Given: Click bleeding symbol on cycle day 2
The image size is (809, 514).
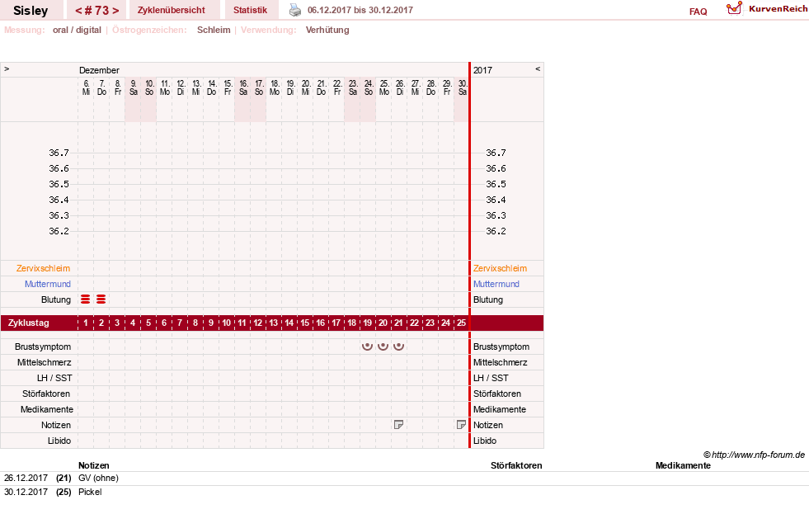Looking at the screenshot, I should pos(101,299).
